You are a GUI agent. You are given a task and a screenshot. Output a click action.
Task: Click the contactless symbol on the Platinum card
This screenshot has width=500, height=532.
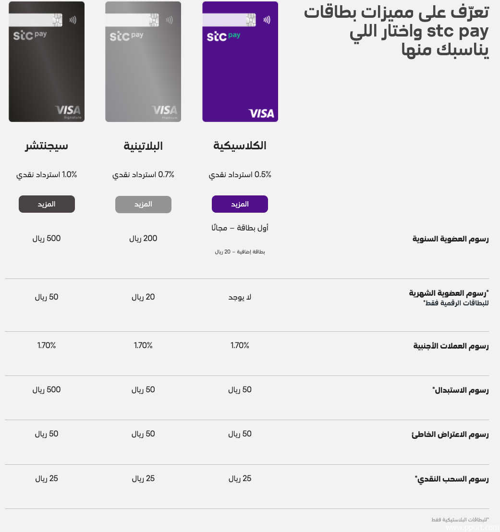[170, 20]
